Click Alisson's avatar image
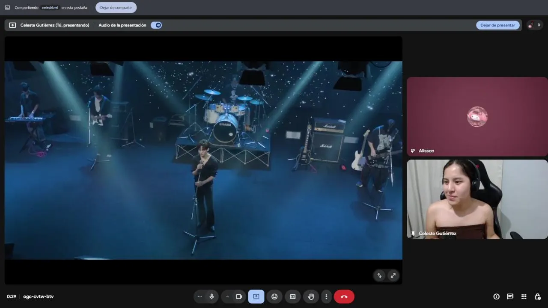 click(x=477, y=116)
